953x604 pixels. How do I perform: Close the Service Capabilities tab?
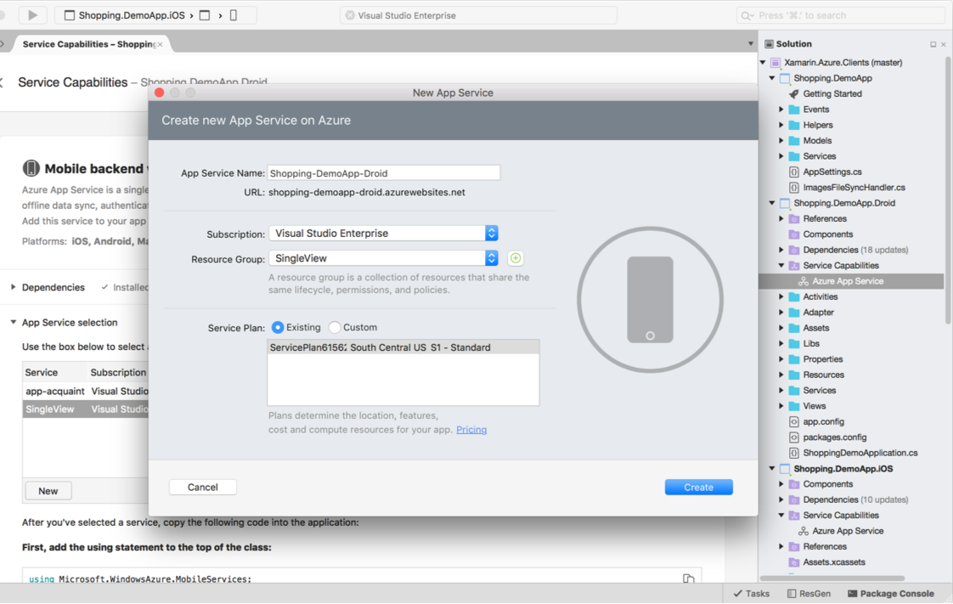[160, 44]
